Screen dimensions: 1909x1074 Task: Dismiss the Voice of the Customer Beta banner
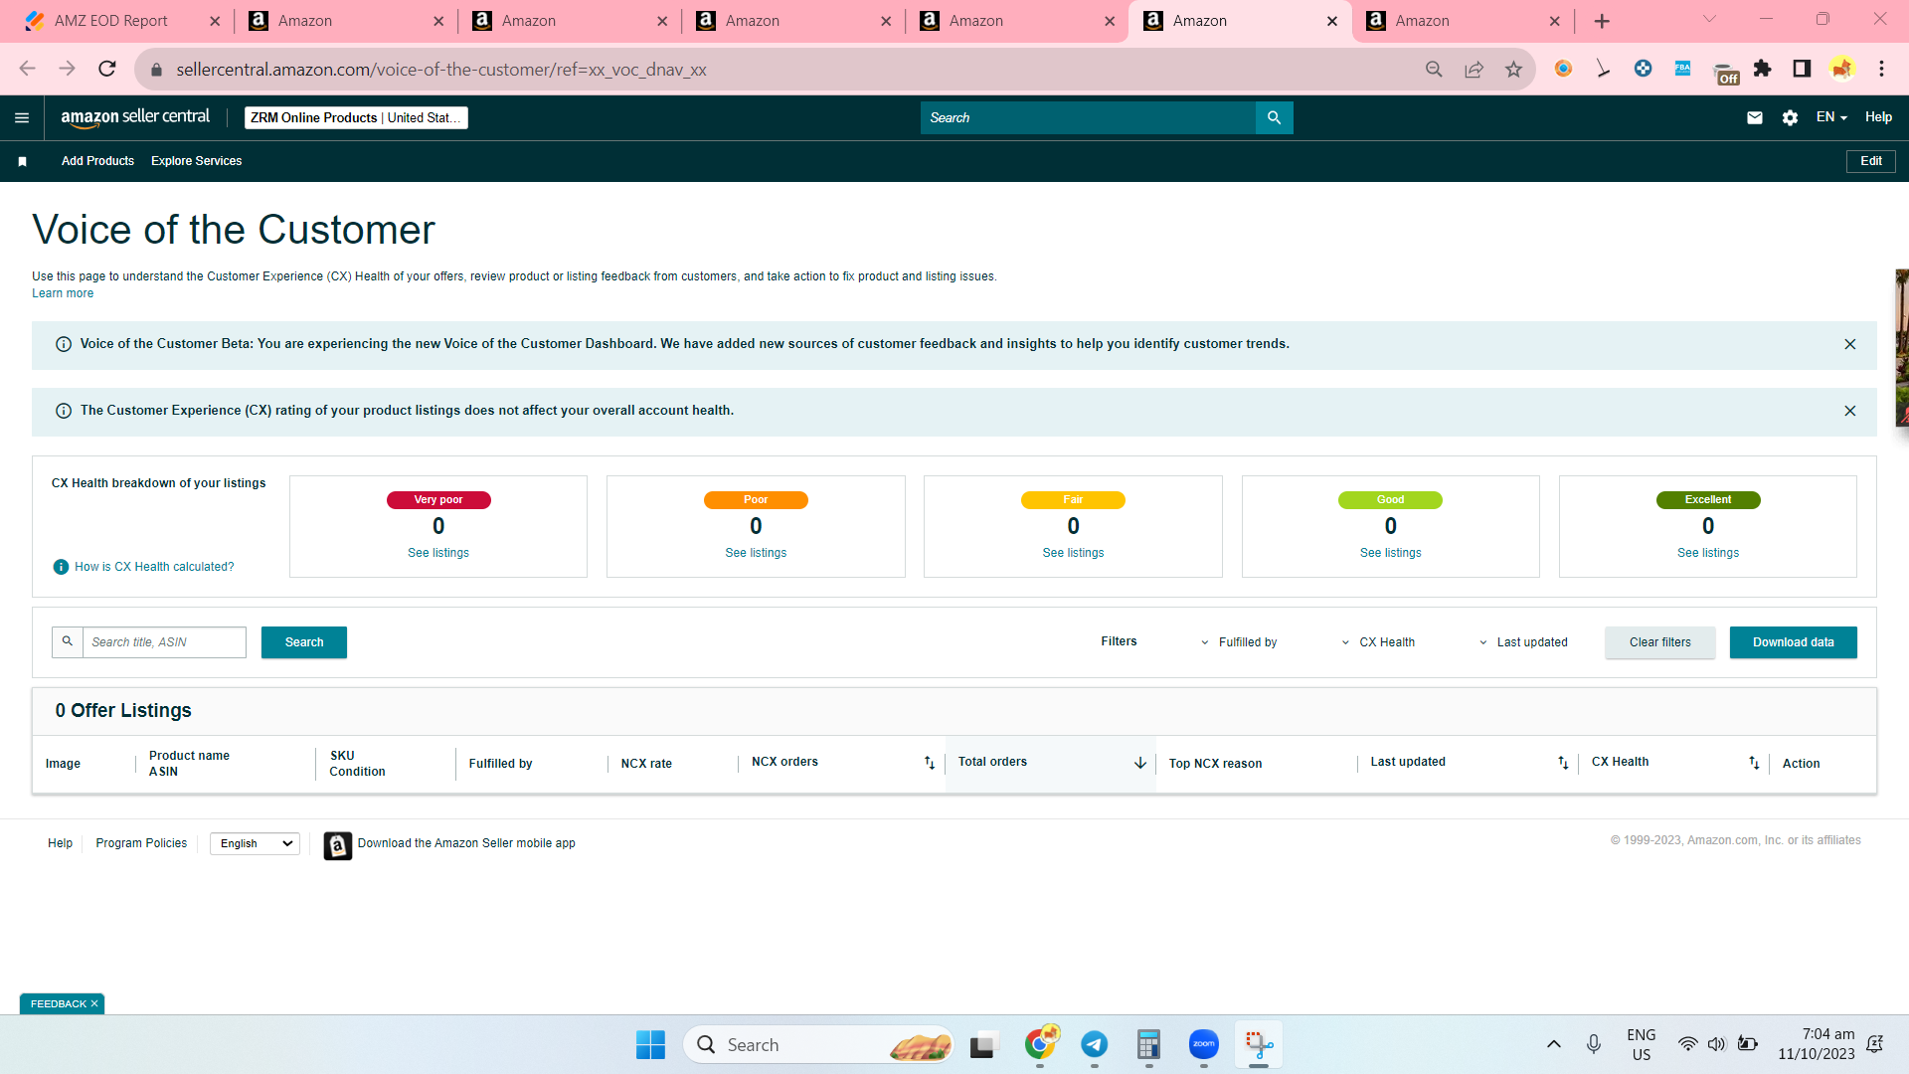click(x=1850, y=344)
